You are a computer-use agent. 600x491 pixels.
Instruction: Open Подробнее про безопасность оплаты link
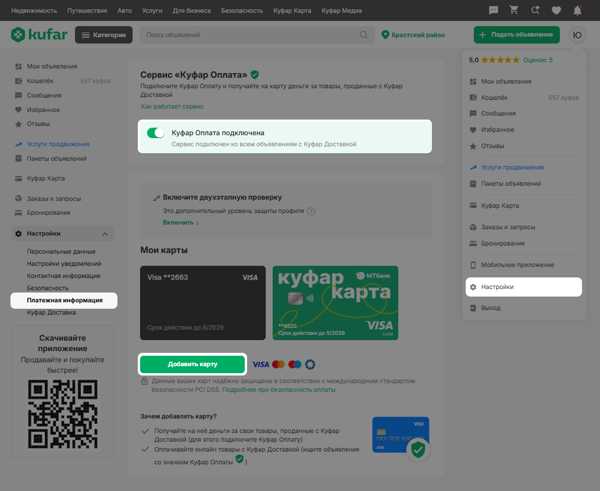(278, 390)
